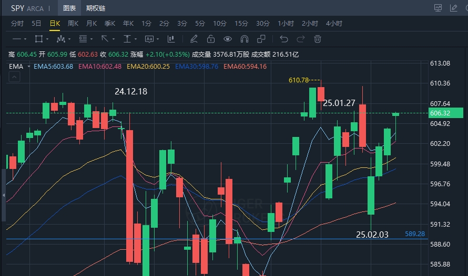Delete drawings with trash icon
Image resolution: width=468 pixels, height=276 pixels.
click(318, 39)
